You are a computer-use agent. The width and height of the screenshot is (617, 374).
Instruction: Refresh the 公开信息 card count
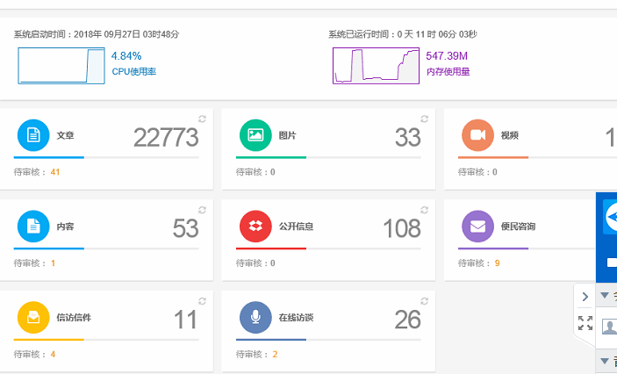click(425, 209)
